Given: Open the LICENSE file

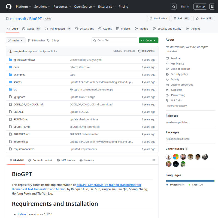Looking at the screenshot, I should (19, 112).
